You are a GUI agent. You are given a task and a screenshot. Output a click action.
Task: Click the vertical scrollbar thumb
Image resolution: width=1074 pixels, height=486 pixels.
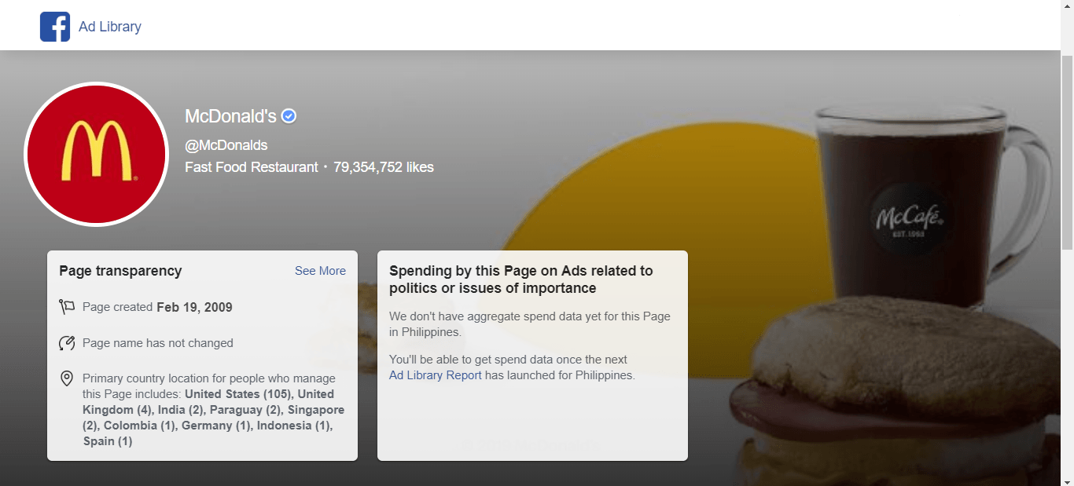pos(1067,153)
